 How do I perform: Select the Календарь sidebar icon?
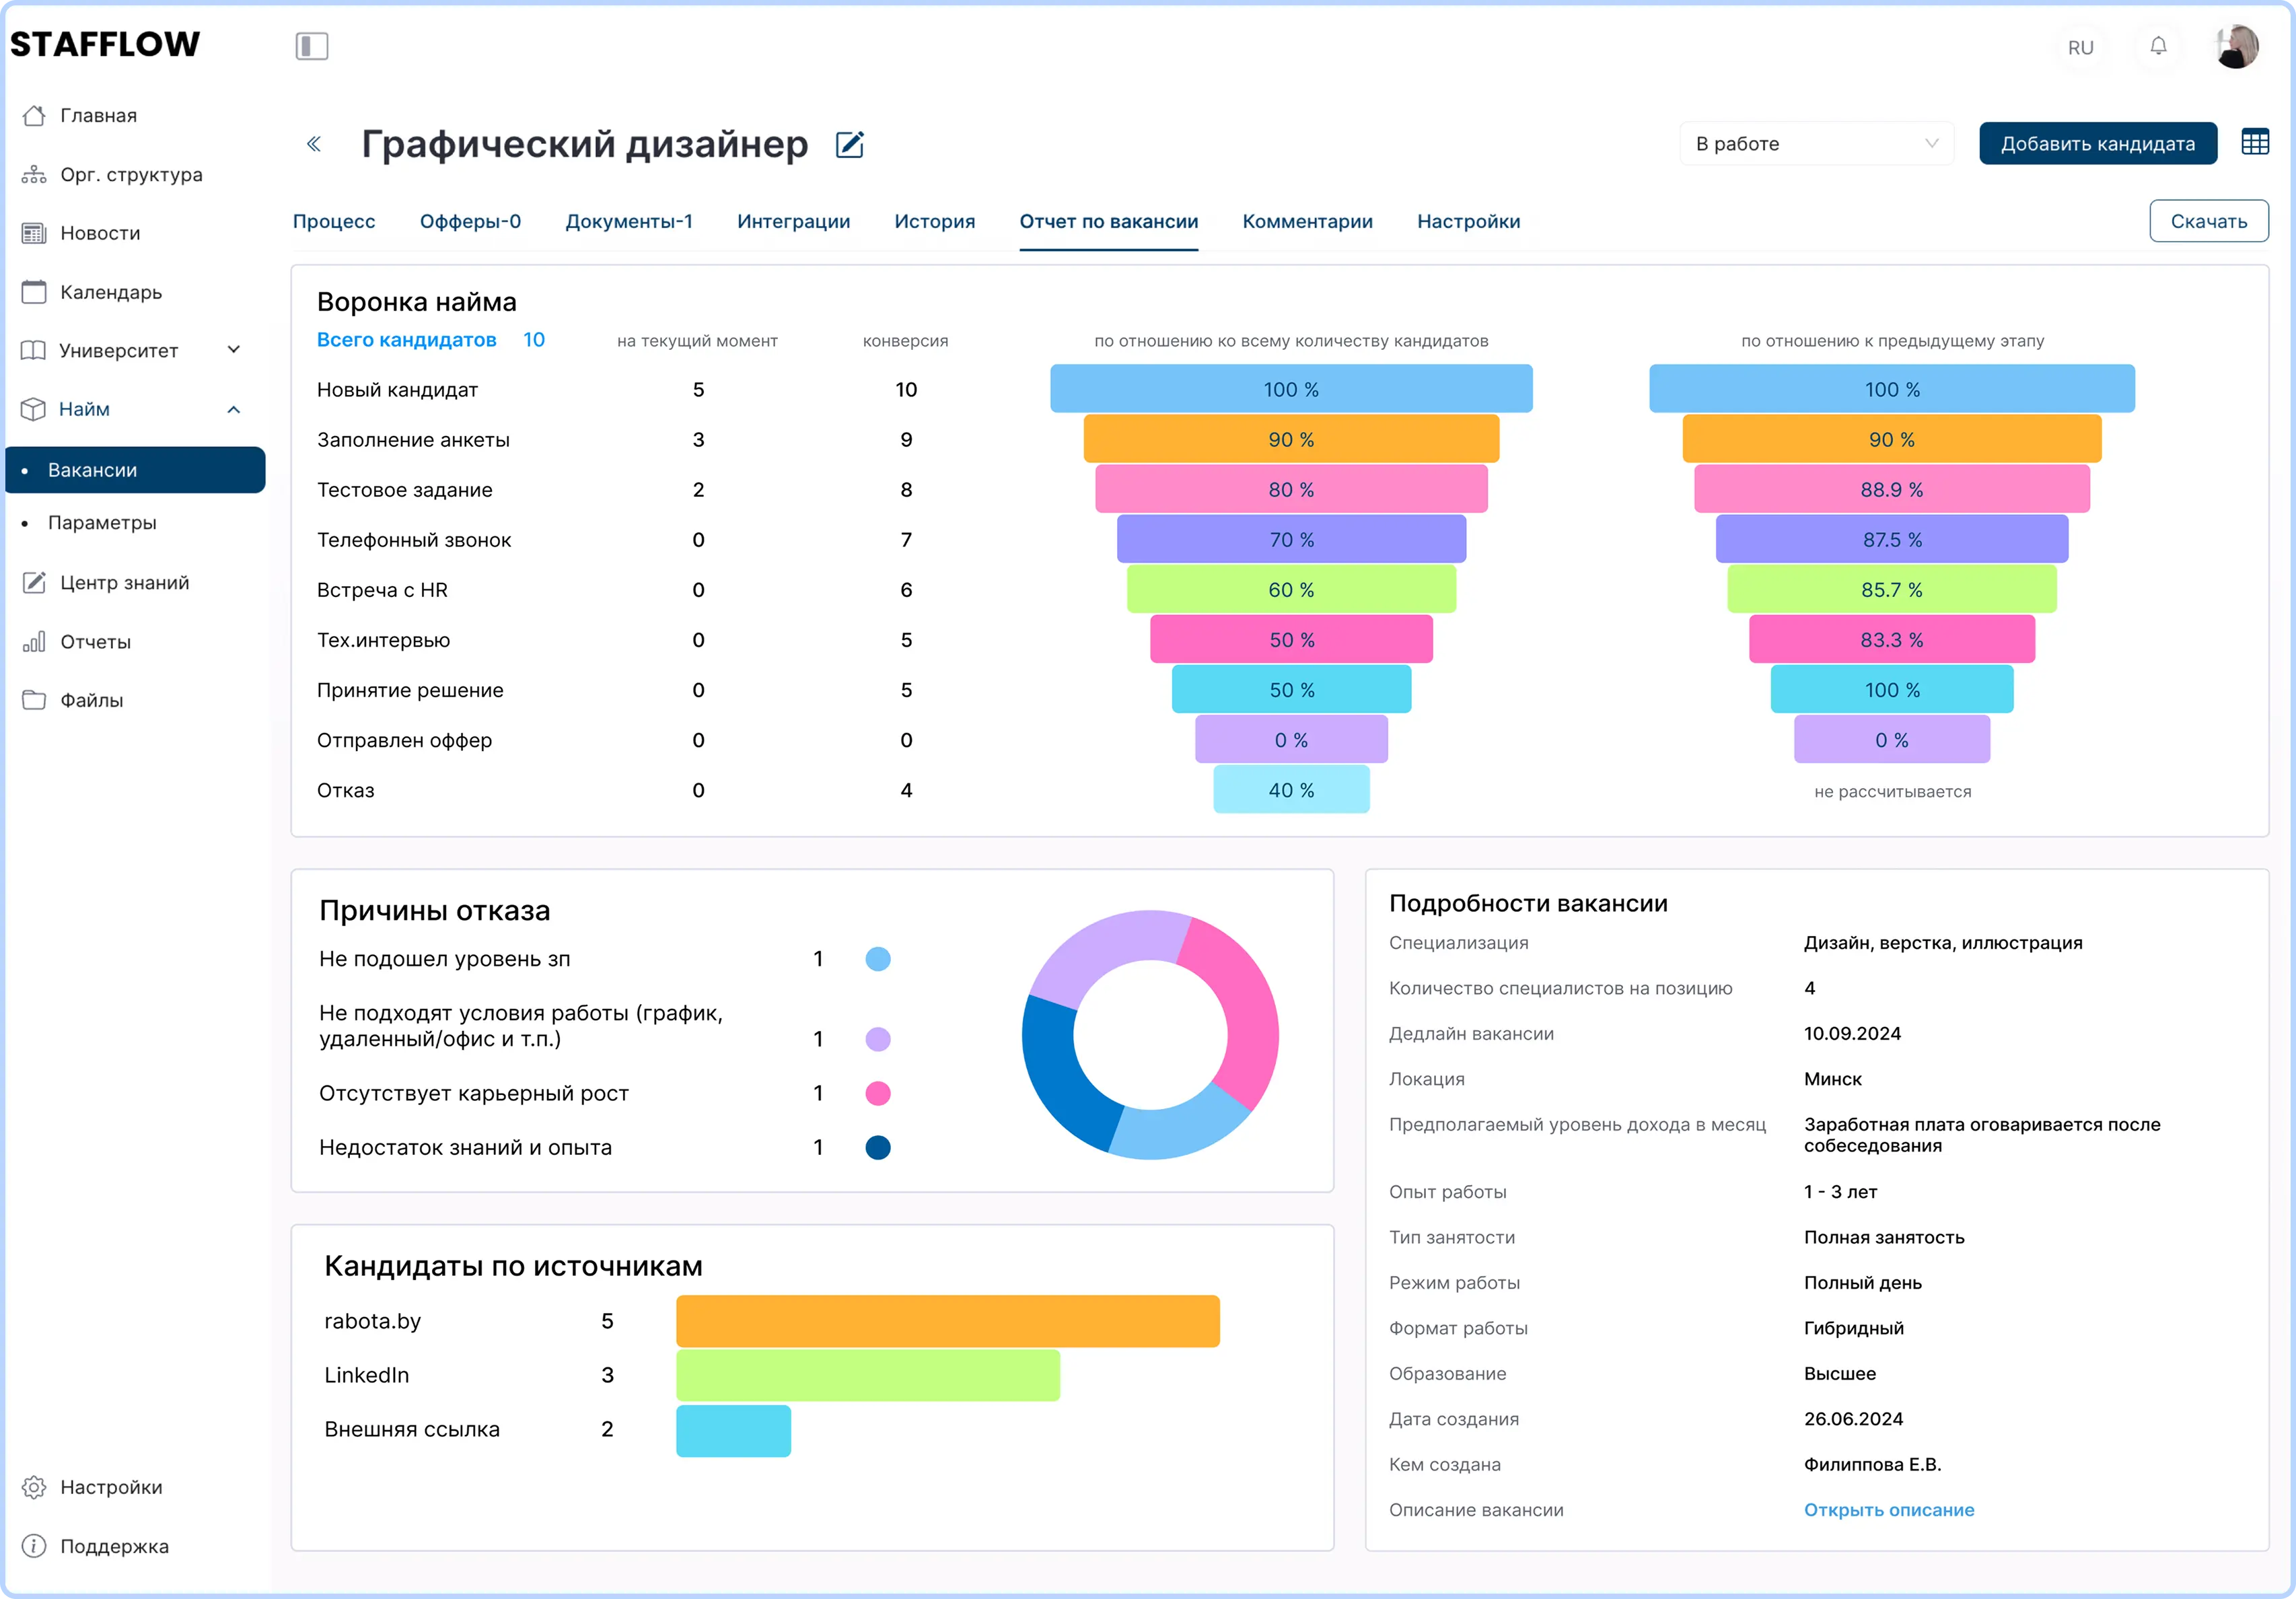36,292
